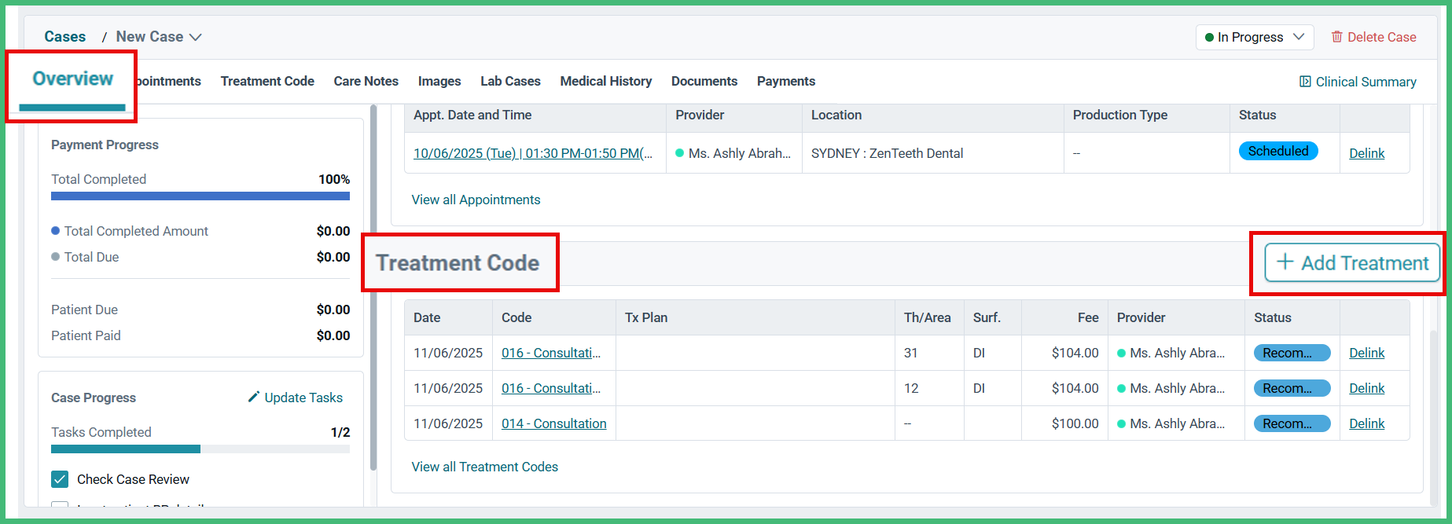Click the Add Treatment button
This screenshot has width=1452, height=524.
[x=1352, y=262]
